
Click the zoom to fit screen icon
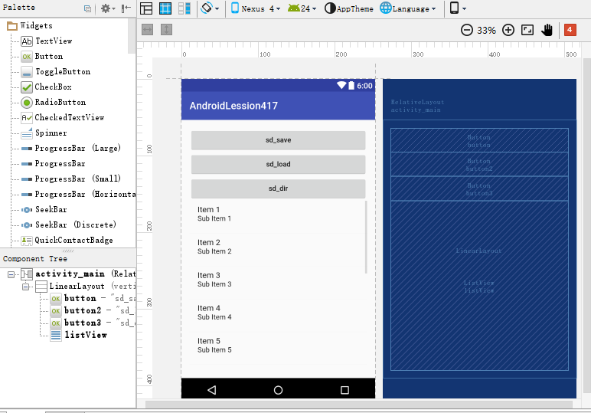pos(527,30)
